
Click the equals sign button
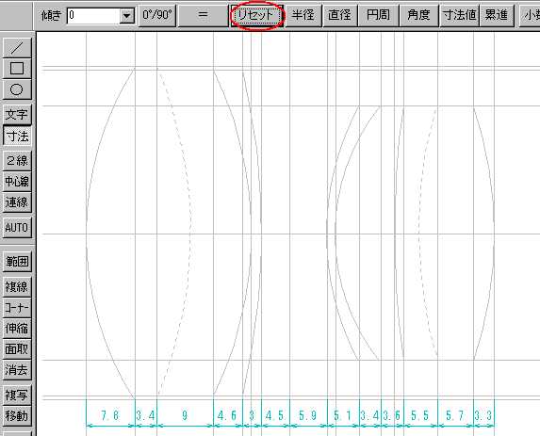coord(204,15)
